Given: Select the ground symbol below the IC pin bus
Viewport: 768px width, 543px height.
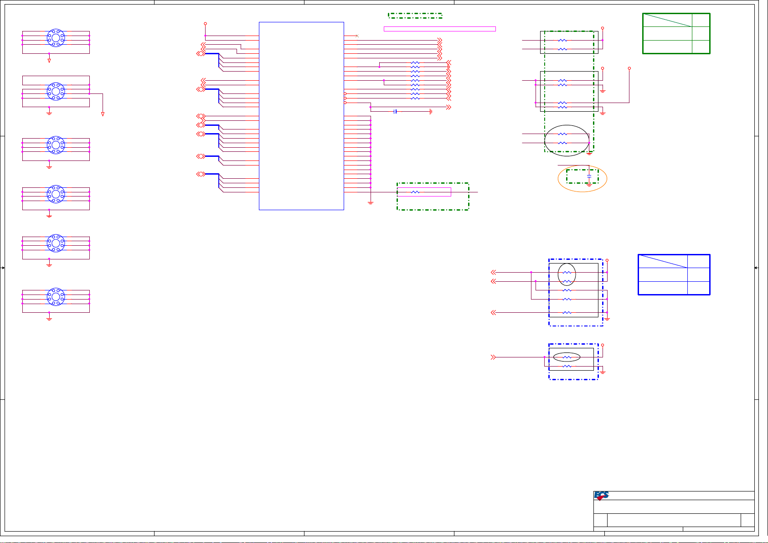Looking at the screenshot, I should [x=371, y=202].
